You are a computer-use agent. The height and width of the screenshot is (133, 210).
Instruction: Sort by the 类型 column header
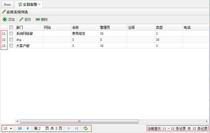(x=169, y=27)
